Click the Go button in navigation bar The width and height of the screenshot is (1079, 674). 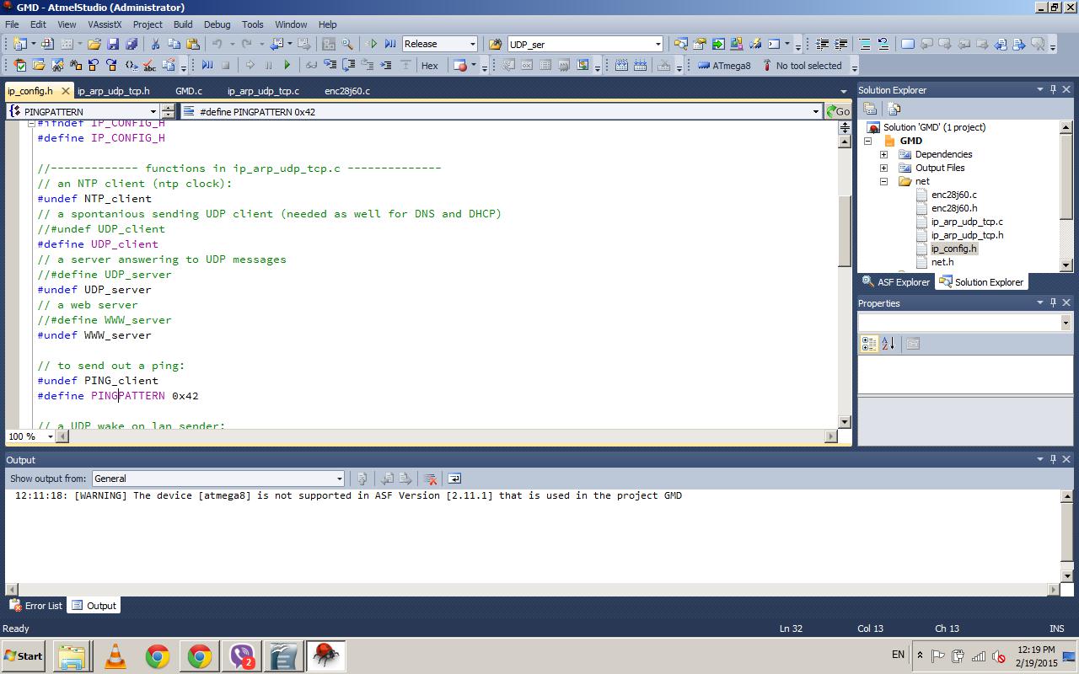(x=838, y=111)
